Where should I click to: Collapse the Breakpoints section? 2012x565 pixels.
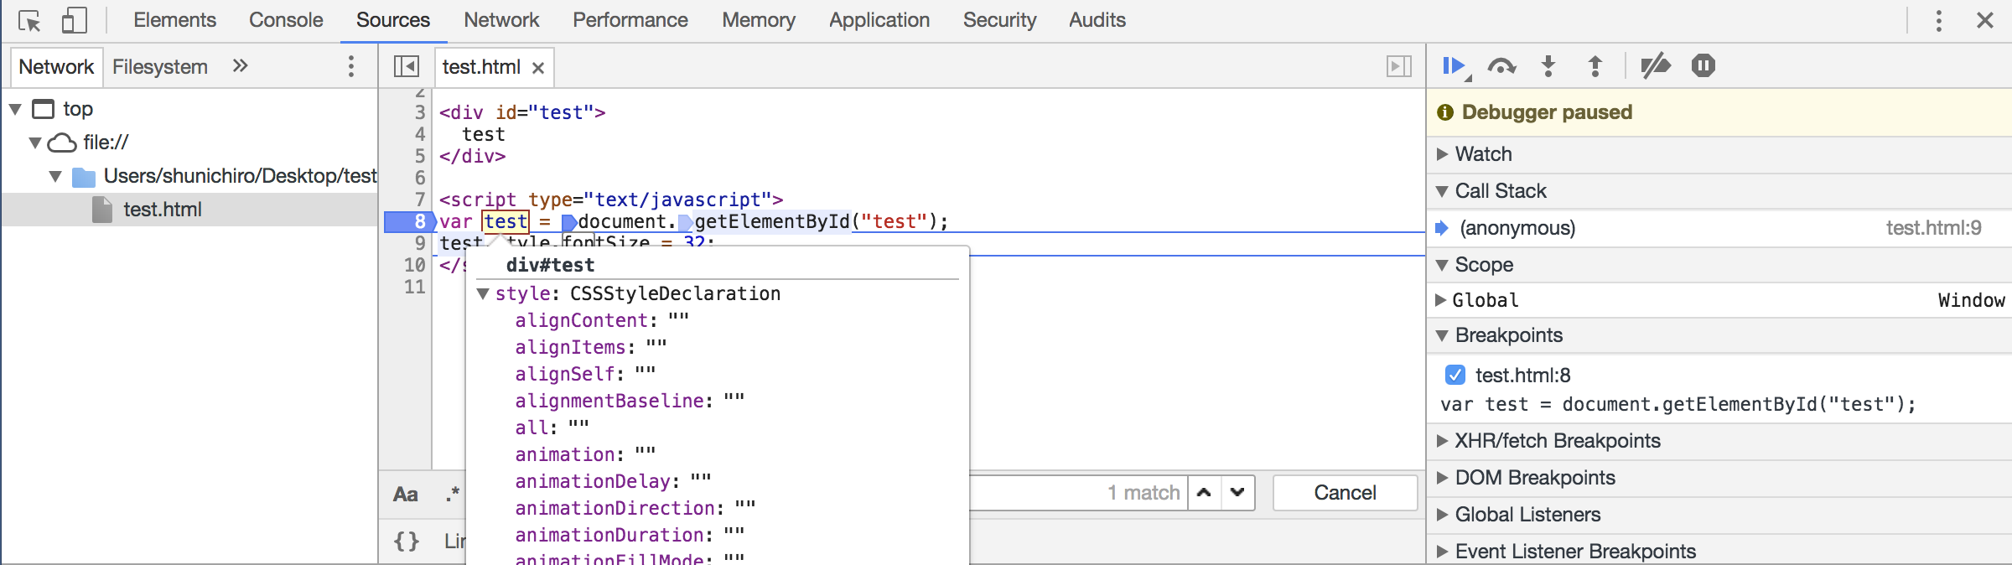click(1442, 335)
